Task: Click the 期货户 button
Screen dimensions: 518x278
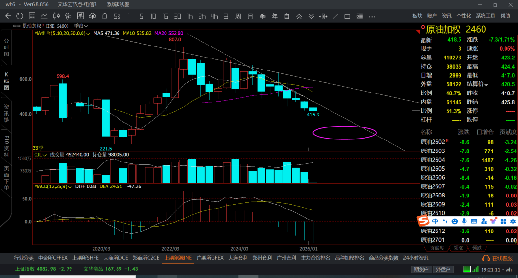Action: [x=421, y=269]
